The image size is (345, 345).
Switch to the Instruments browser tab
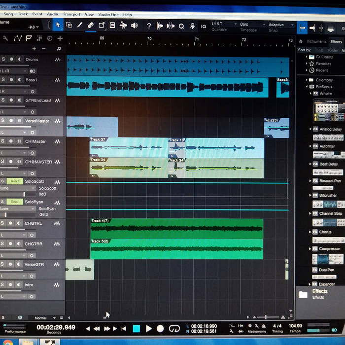[316, 42]
